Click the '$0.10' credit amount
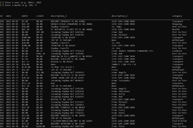Screen dimensions: 193x128 point(39,35)
